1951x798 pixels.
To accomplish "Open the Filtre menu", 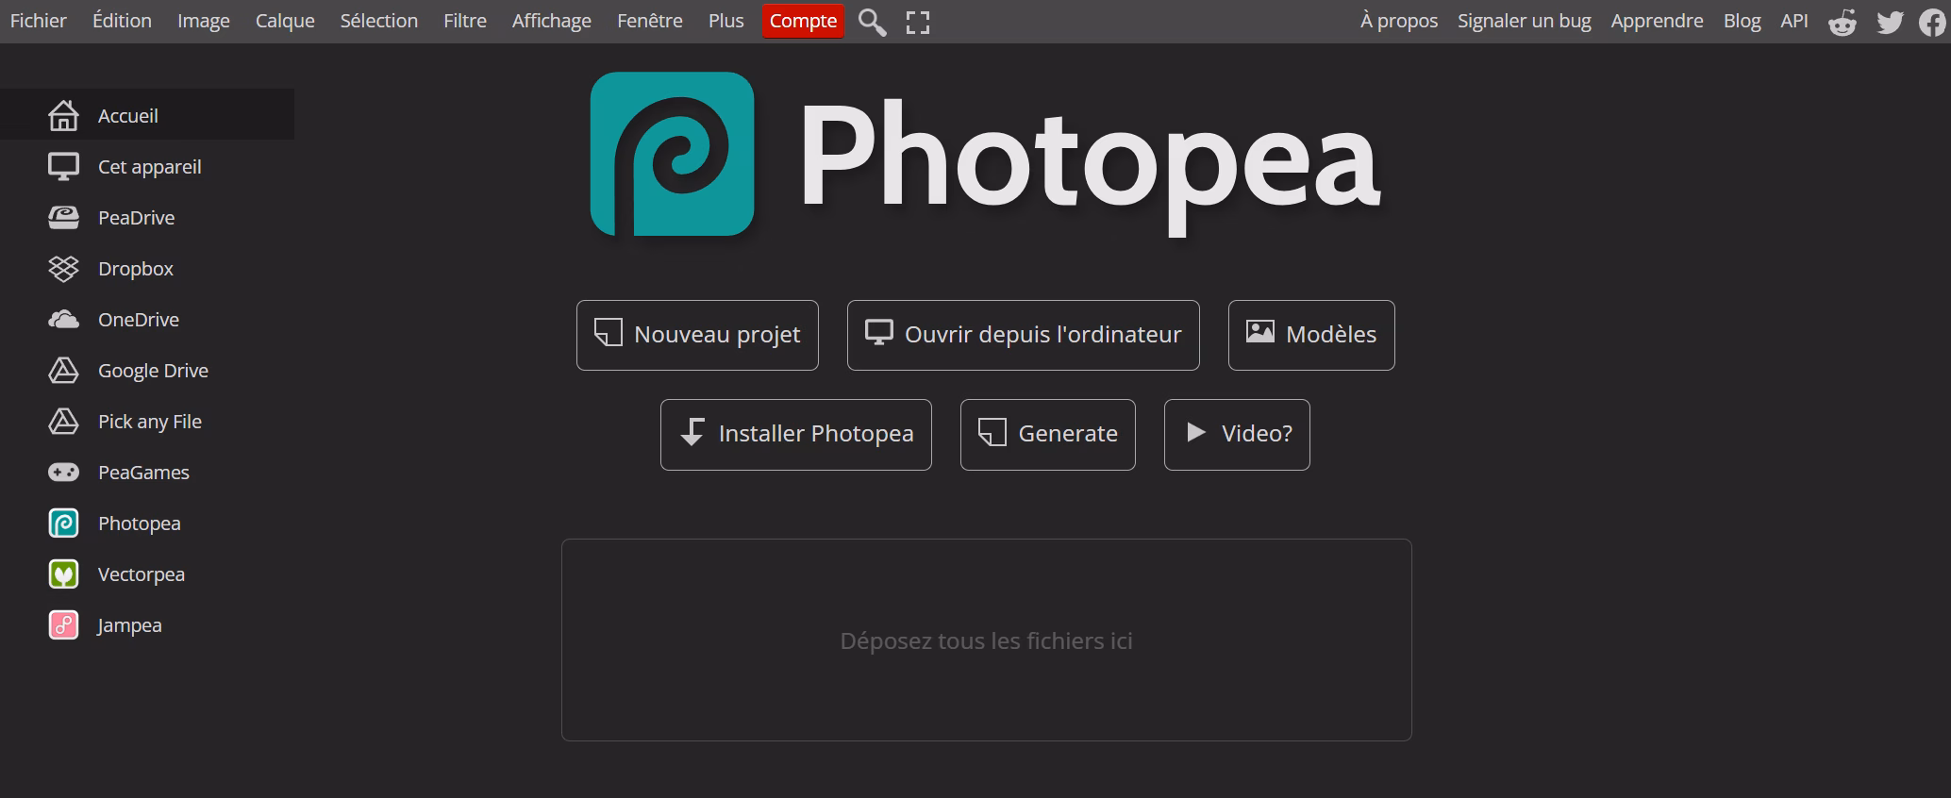I will click(x=465, y=21).
